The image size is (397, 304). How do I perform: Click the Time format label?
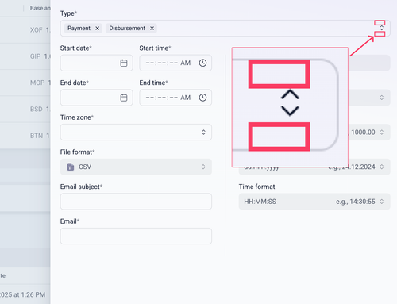click(x=256, y=187)
